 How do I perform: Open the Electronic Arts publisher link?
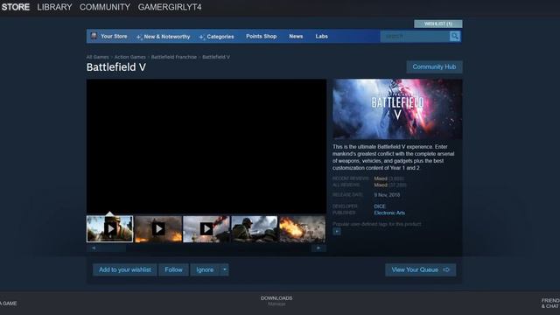[x=389, y=213]
